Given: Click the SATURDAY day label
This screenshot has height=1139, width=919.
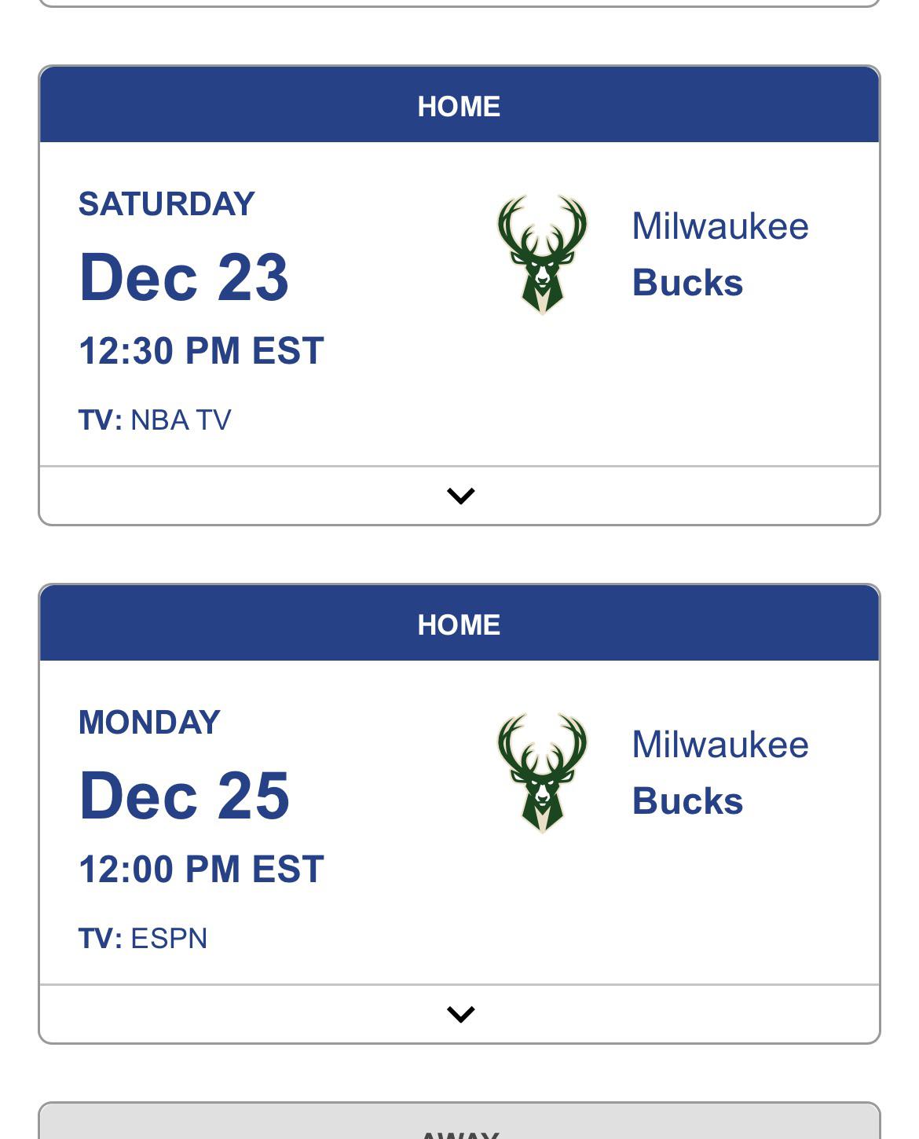Looking at the screenshot, I should click(x=167, y=204).
